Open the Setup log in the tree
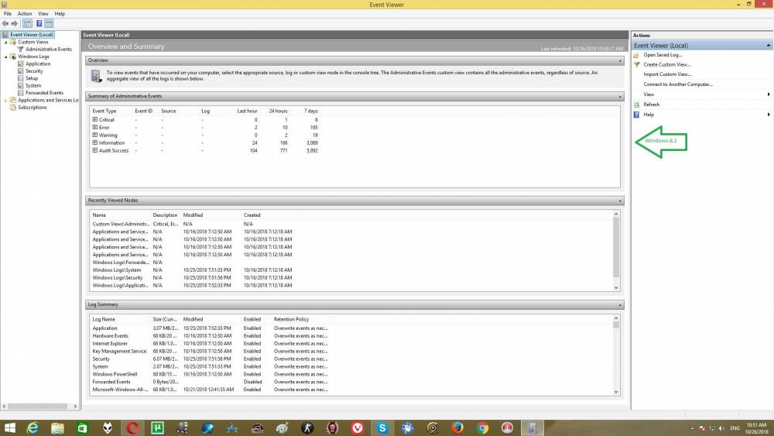This screenshot has width=774, height=436. [x=32, y=78]
